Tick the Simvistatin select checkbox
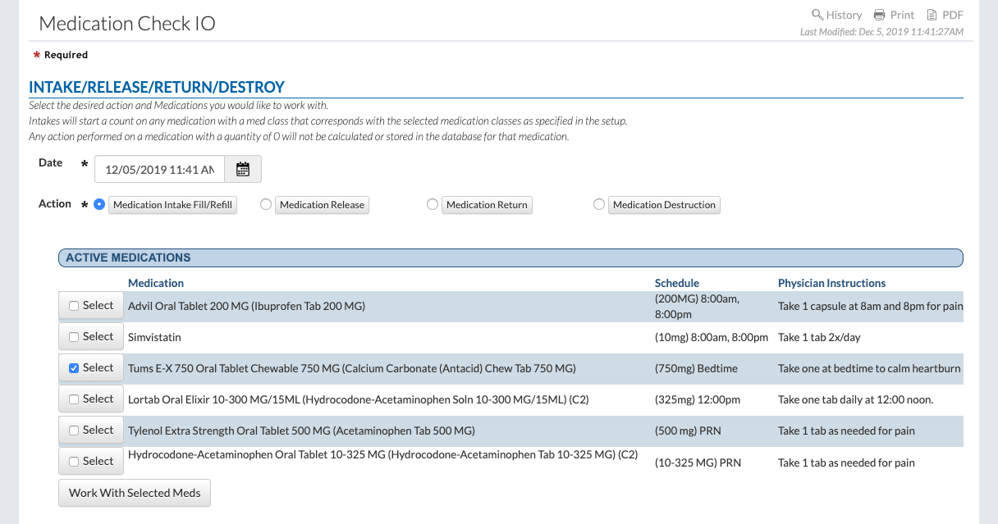 [x=74, y=337]
